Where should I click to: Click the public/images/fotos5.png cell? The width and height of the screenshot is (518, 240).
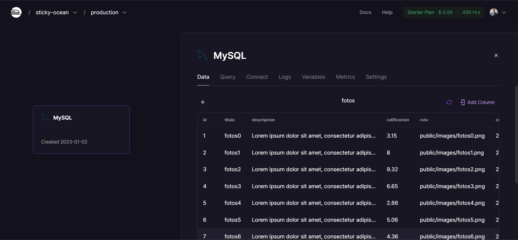(x=452, y=220)
